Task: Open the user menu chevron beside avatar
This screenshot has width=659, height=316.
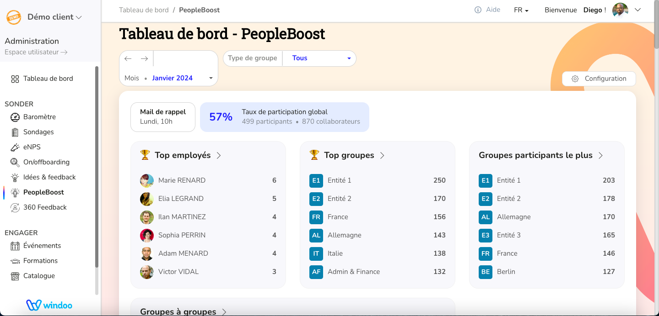Action: coord(638,10)
